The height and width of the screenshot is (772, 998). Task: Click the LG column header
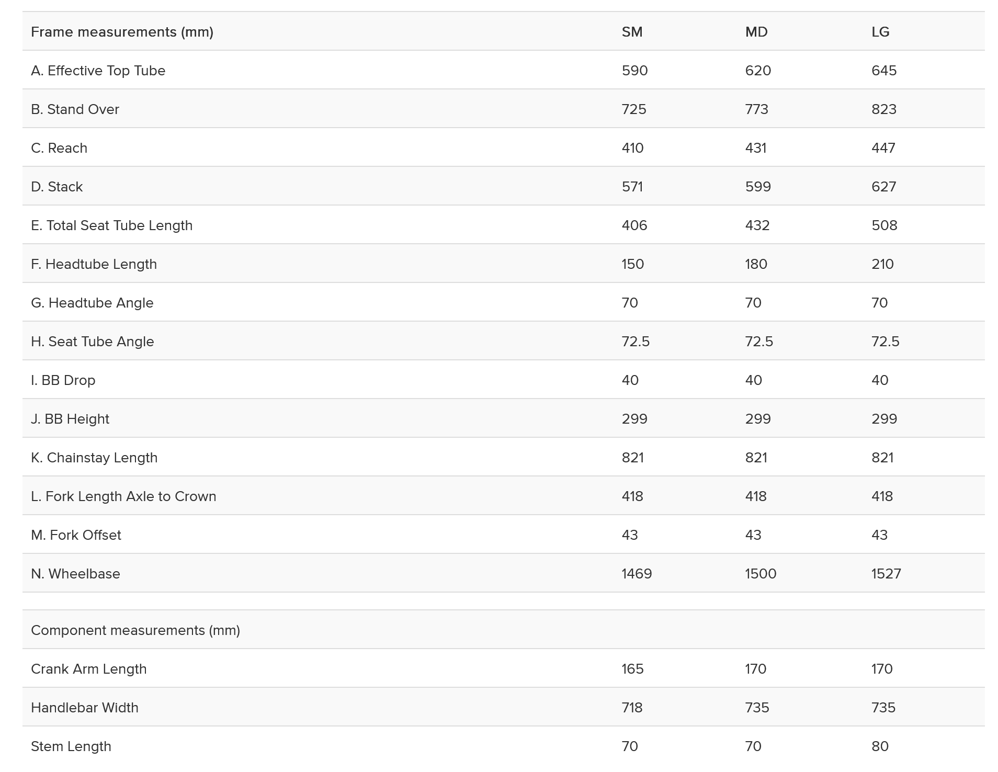tap(880, 32)
